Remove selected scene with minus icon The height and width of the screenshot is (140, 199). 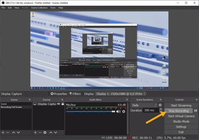click(8, 132)
